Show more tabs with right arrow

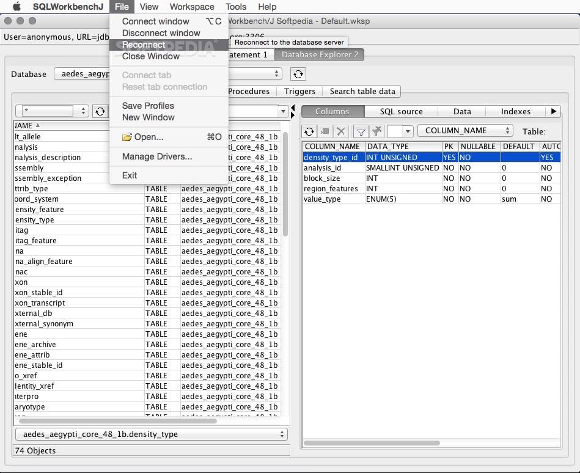pos(553,111)
